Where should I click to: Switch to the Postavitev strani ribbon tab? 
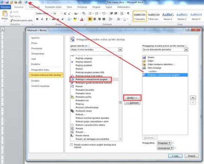(53, 7)
